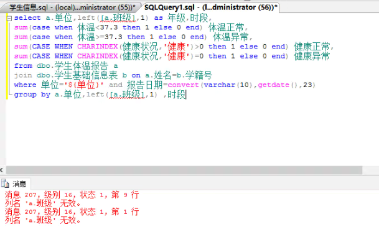Image resolution: width=379 pixels, height=250 pixels.
Task: Select the SQLQuery1.sql tab
Action: point(210,7)
